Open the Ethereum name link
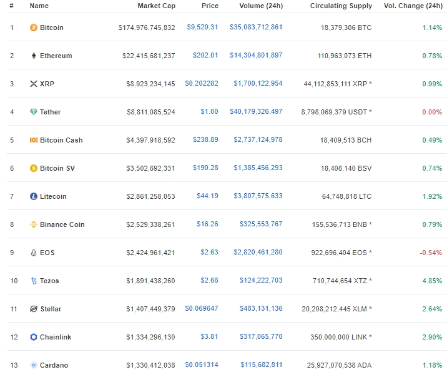 click(56, 56)
